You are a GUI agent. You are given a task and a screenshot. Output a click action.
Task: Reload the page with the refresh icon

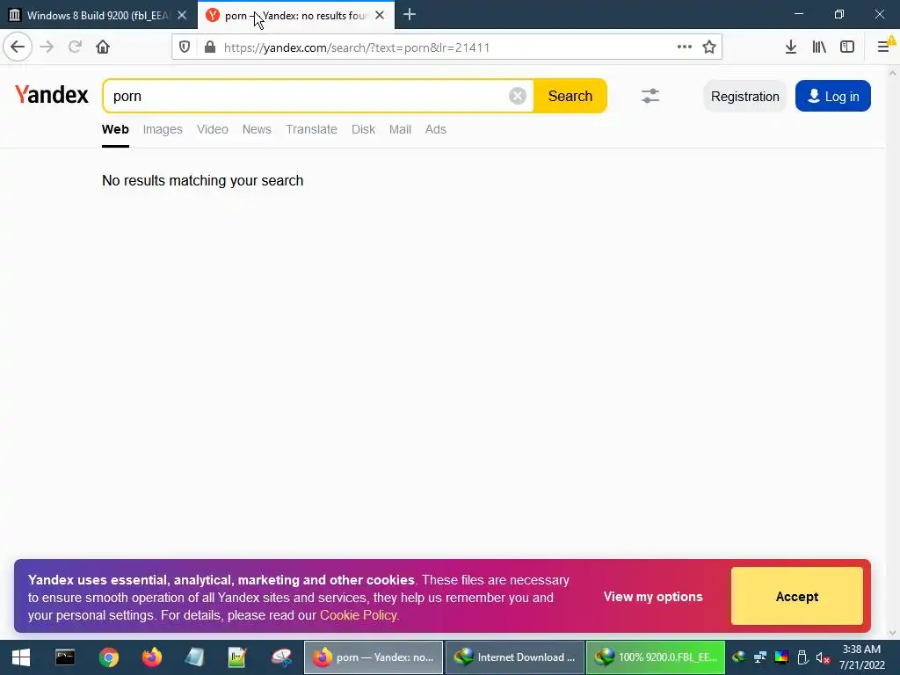pos(75,47)
